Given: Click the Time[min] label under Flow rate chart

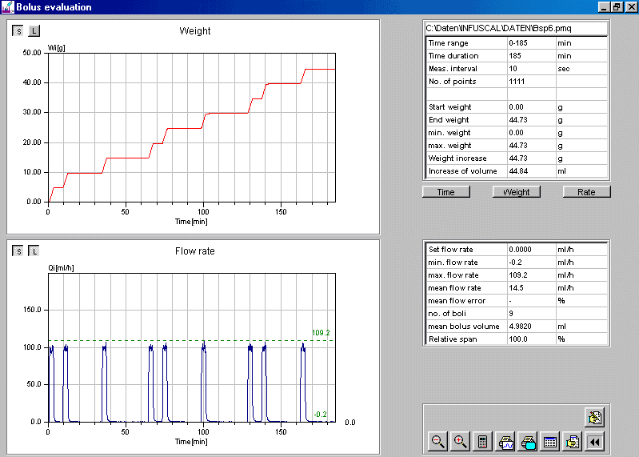Looking at the screenshot, I should tap(191, 442).
